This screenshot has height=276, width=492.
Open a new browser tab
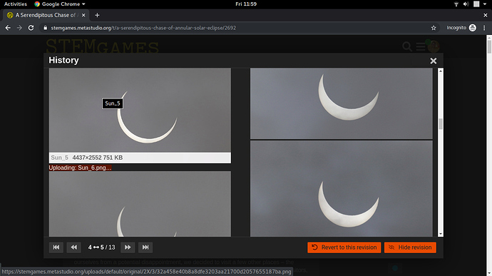coord(97,15)
